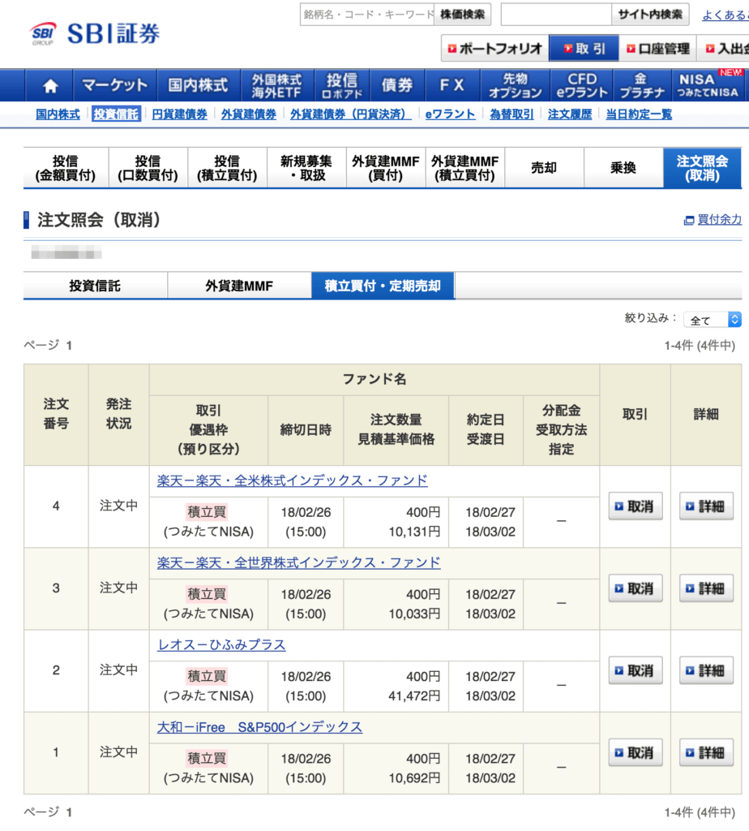Open the 口座管理 tab
749x831 pixels.
pyautogui.click(x=658, y=49)
